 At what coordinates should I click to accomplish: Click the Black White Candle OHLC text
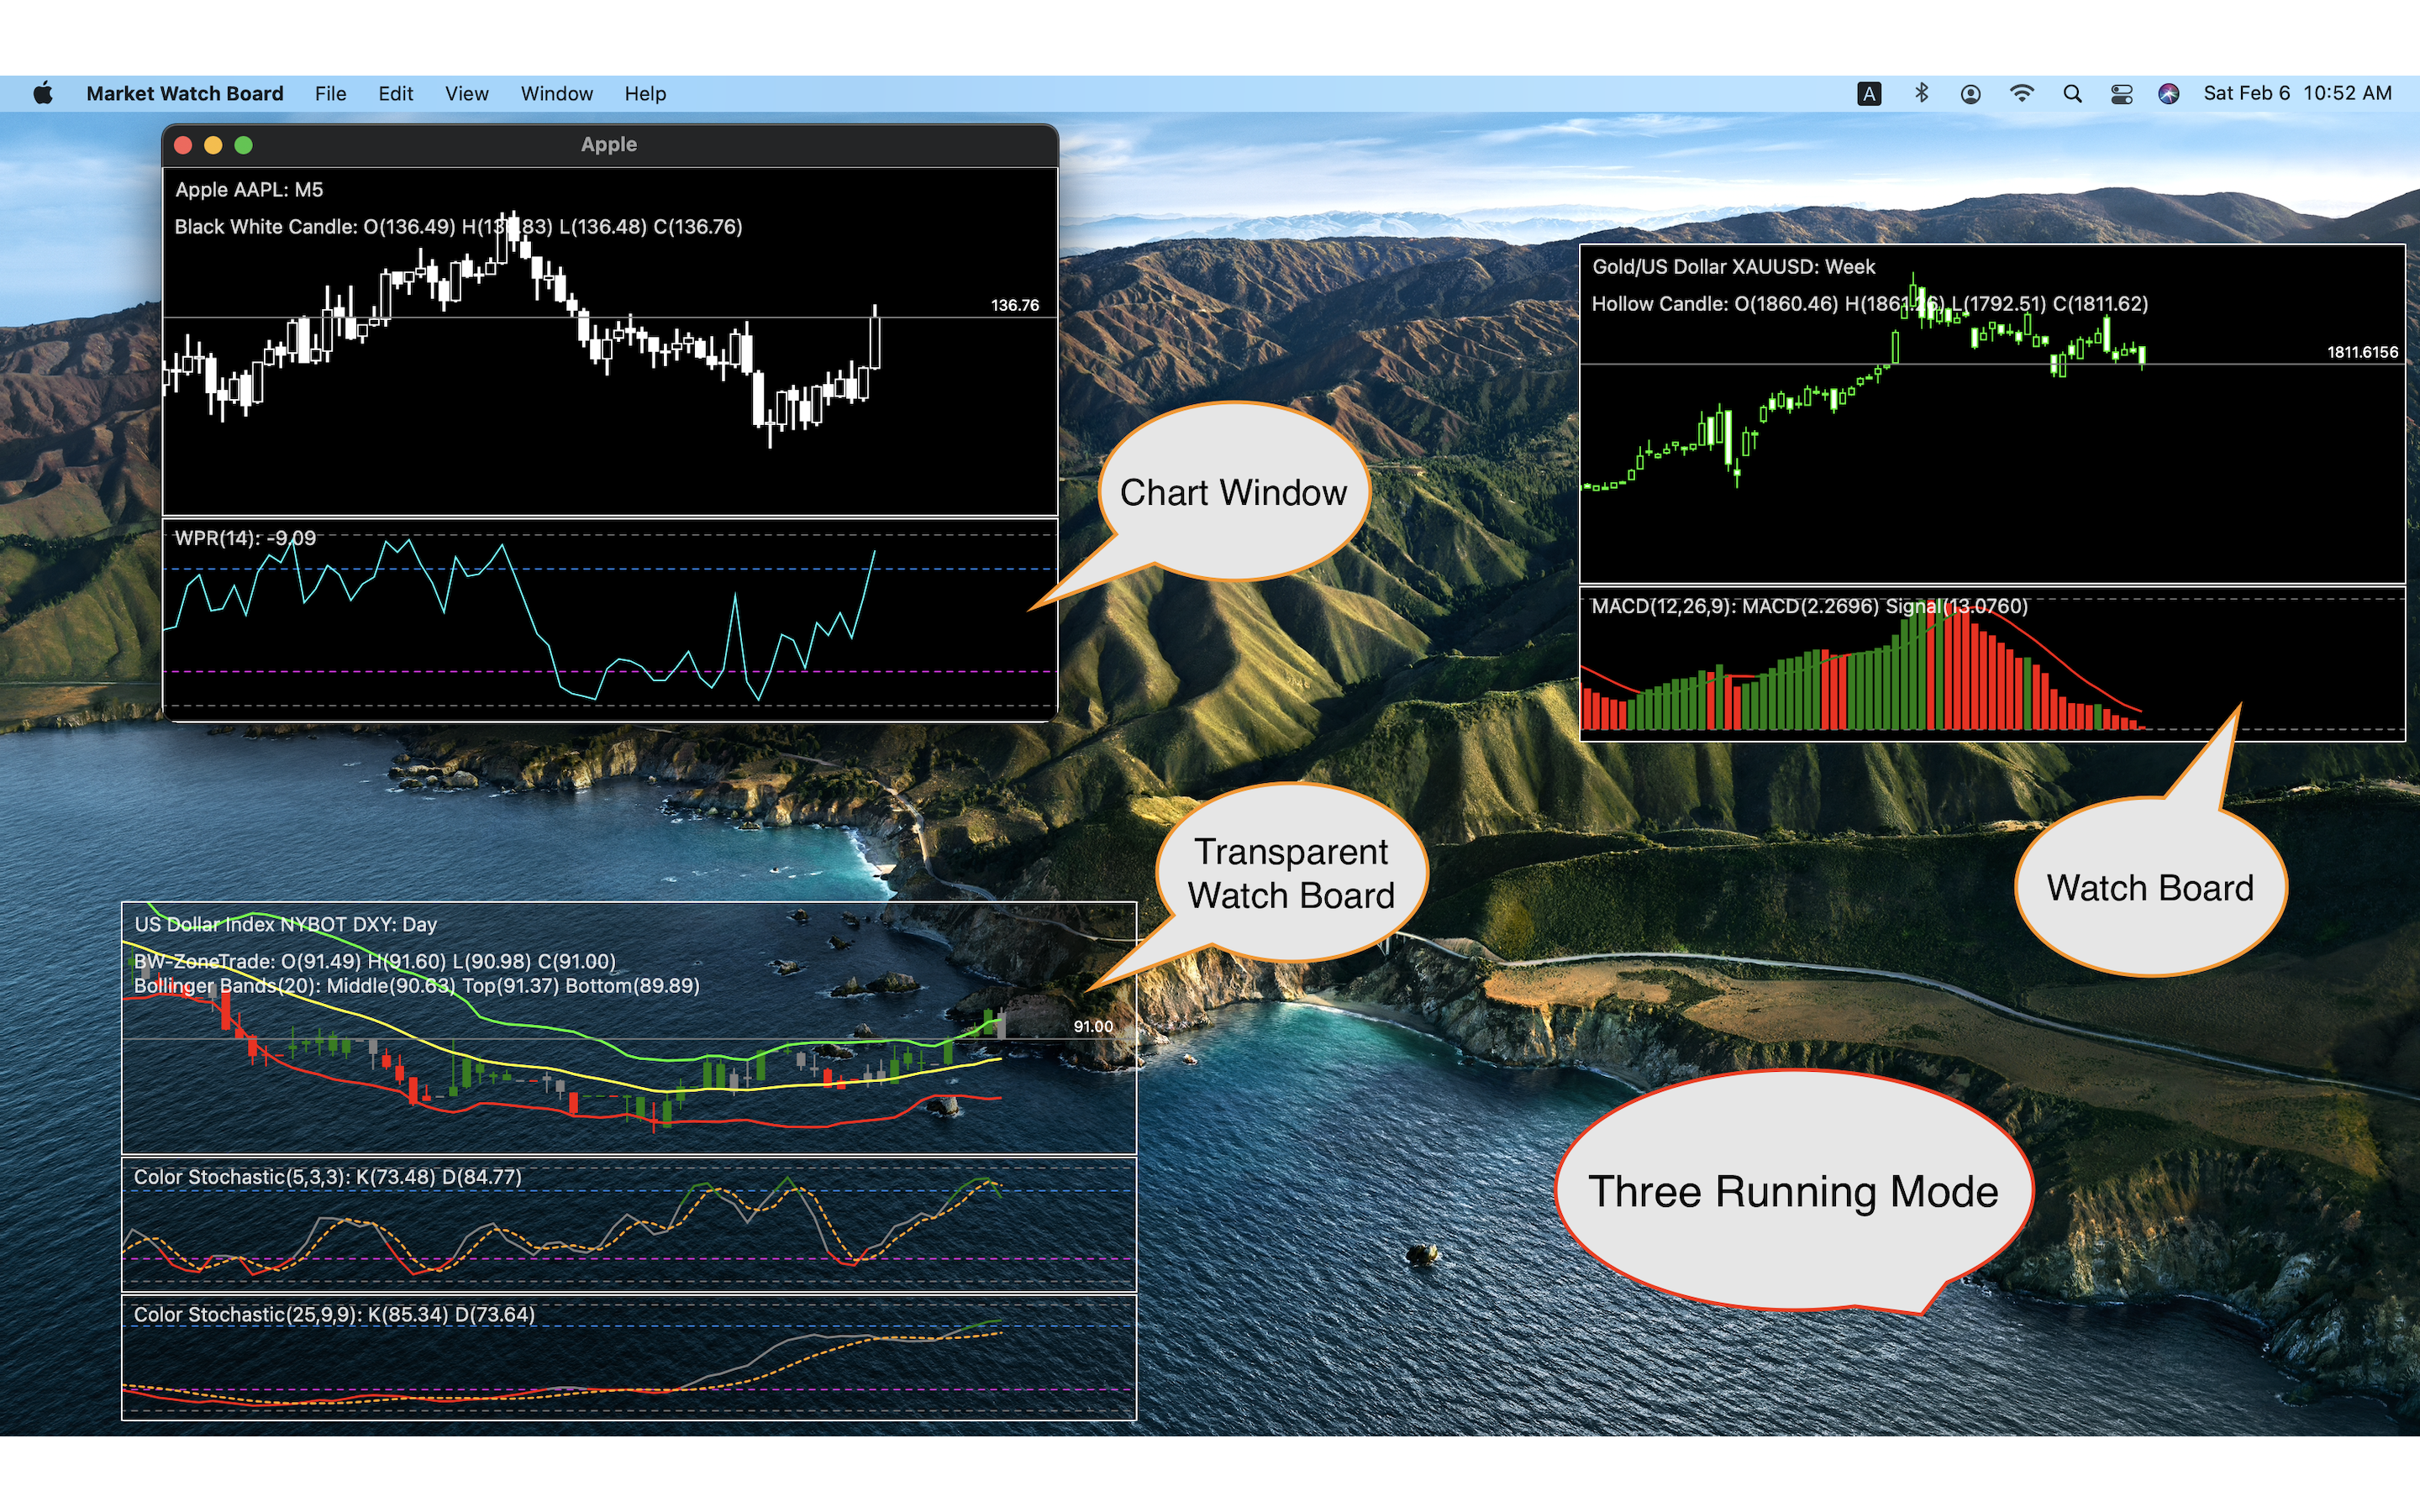pos(458,227)
